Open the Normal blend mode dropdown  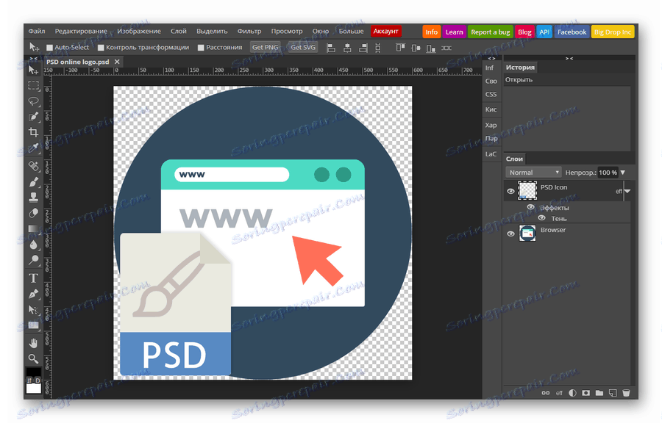click(533, 173)
